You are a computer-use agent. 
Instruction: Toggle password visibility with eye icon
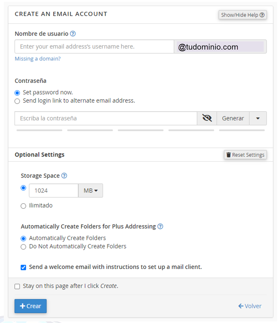(207, 118)
